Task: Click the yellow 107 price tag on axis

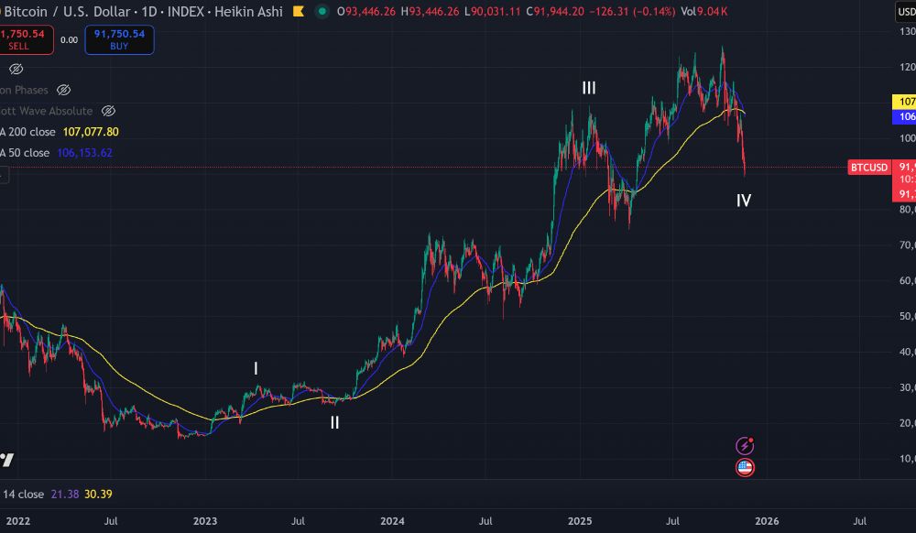Action: coord(905,102)
